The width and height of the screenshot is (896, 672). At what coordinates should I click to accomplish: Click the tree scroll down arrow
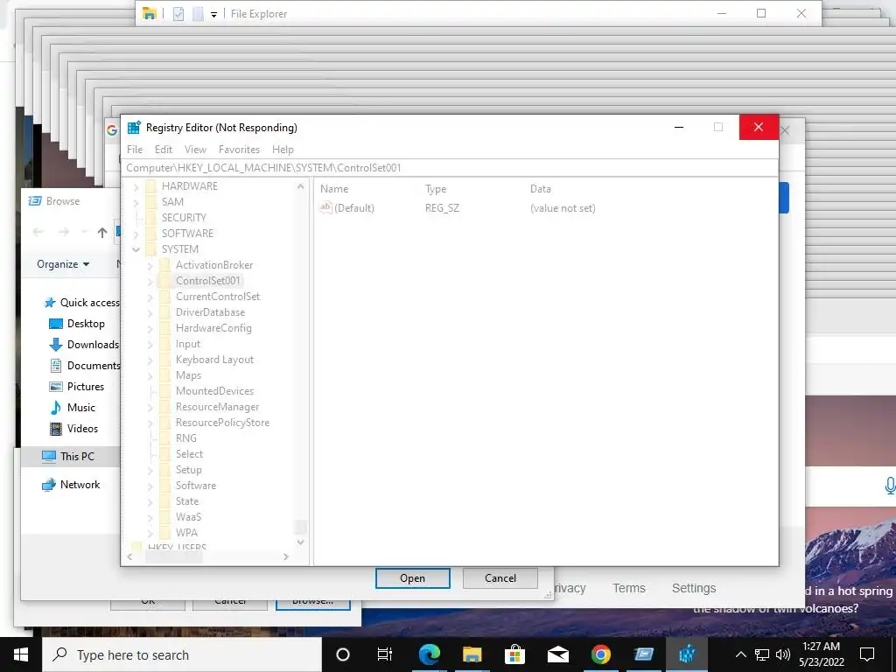coord(301,542)
